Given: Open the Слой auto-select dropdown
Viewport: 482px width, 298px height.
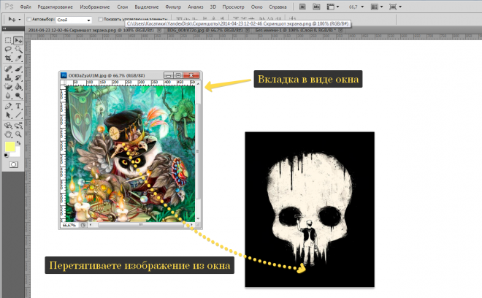Looking at the screenshot, I should (74, 20).
